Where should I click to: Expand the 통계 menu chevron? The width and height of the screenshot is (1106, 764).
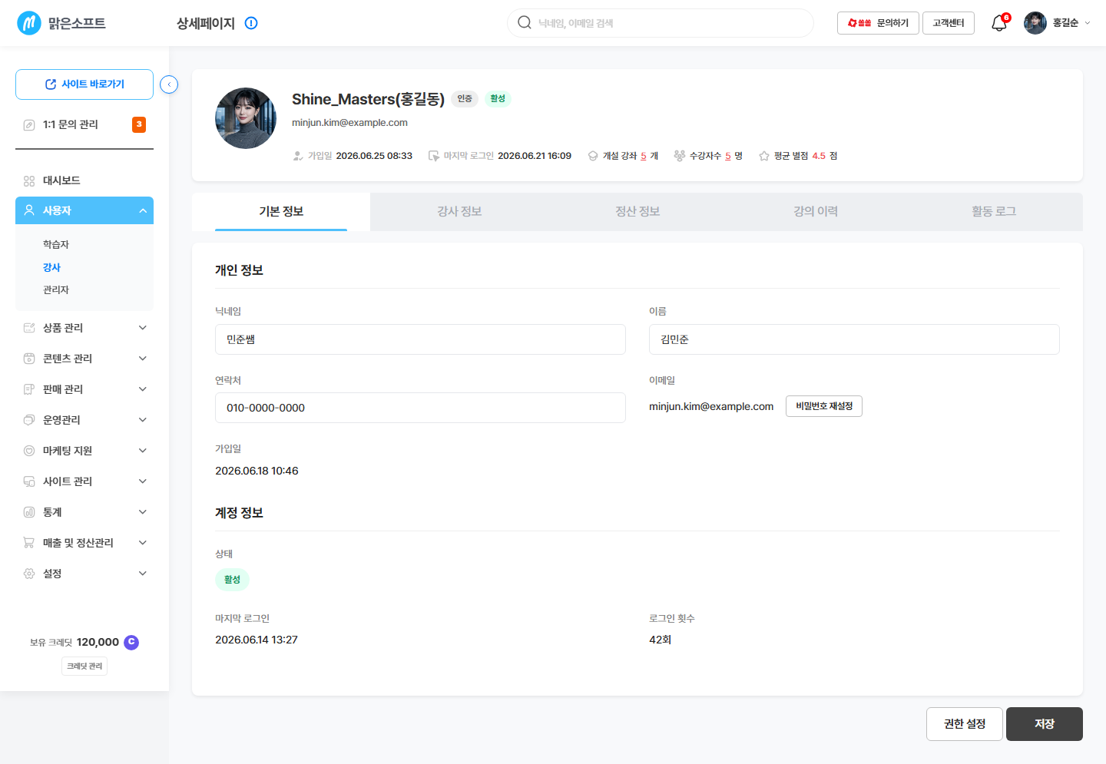(143, 512)
